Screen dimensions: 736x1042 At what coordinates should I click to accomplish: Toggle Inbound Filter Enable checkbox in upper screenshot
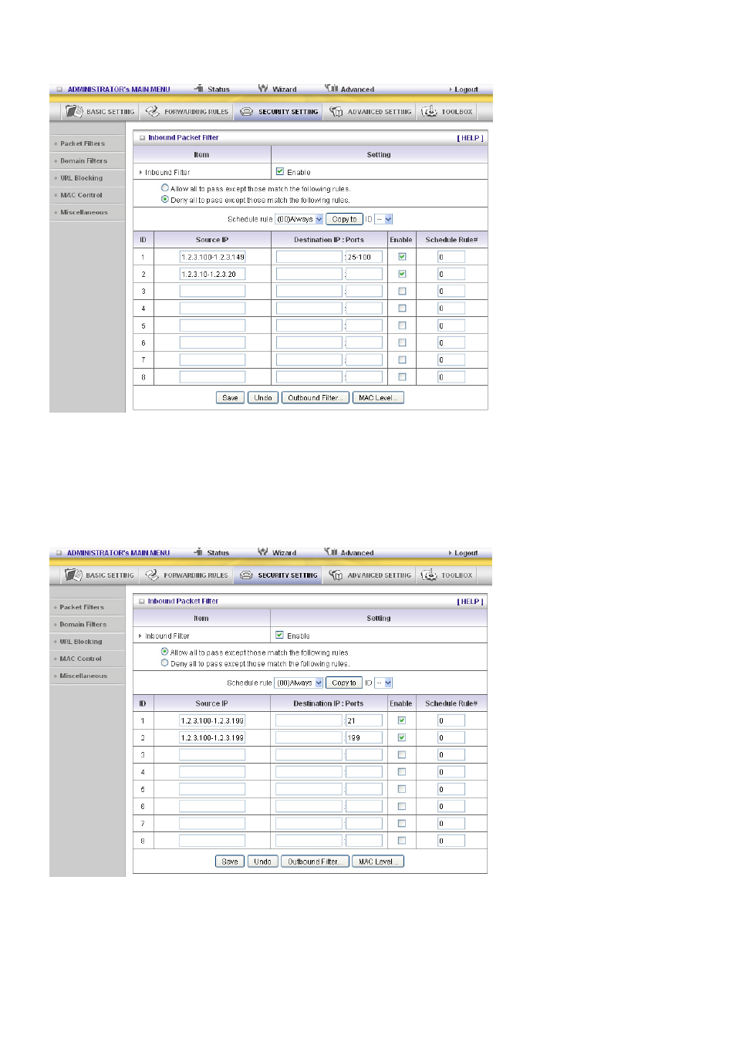[x=280, y=171]
